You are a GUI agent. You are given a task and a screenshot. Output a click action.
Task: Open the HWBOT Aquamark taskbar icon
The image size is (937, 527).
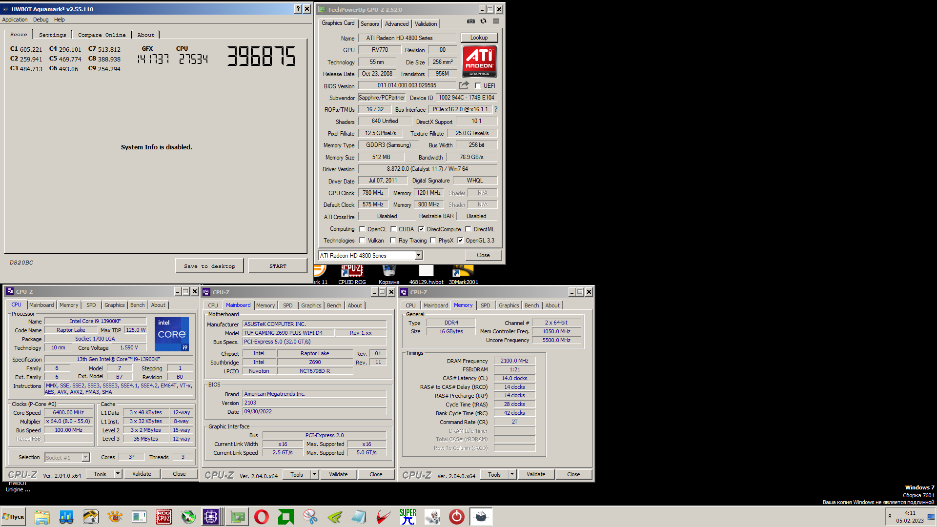pyautogui.click(x=481, y=517)
